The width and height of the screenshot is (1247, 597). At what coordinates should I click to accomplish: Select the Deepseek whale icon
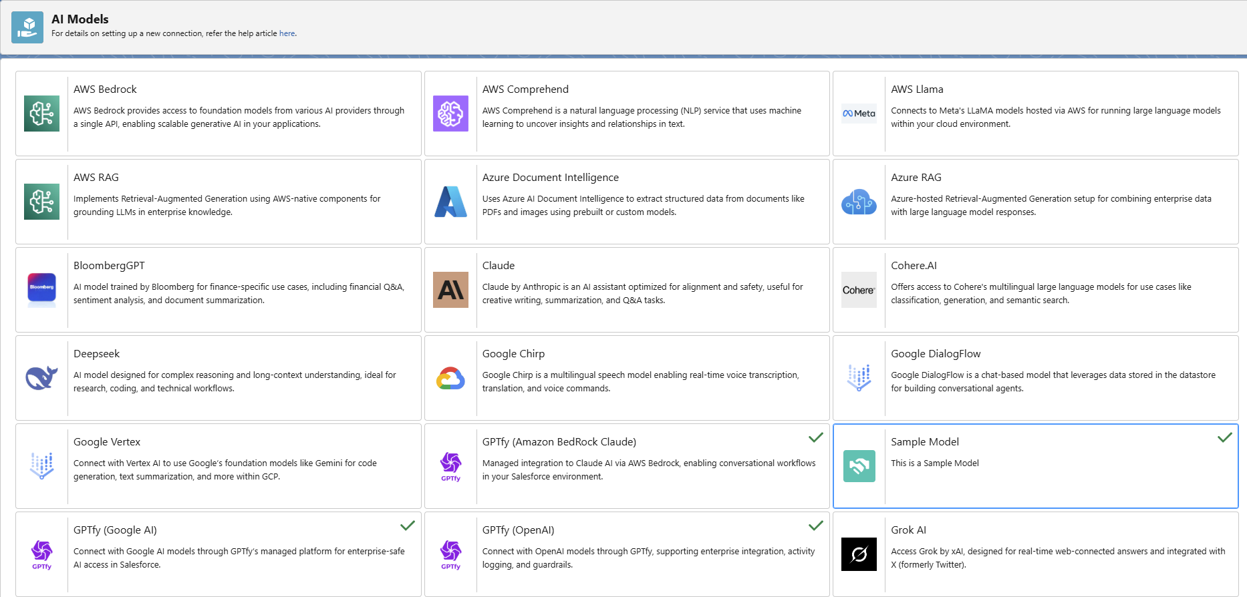pos(41,378)
